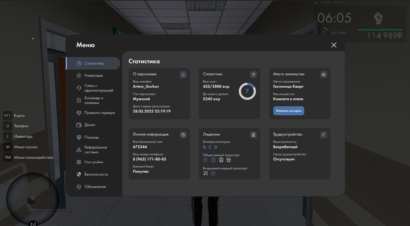Click the Безработный job title
This screenshot has width=410, height=226.
tap(285, 147)
